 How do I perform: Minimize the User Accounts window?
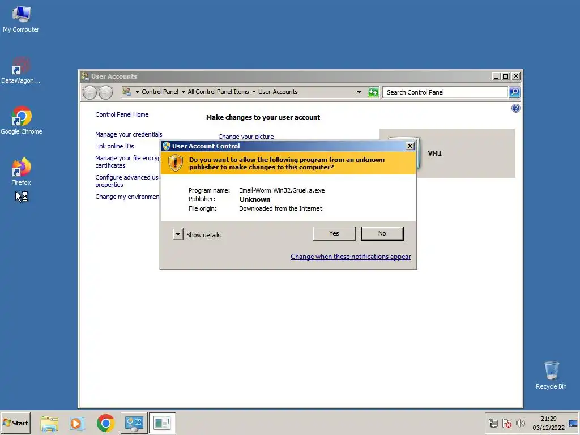(496, 76)
